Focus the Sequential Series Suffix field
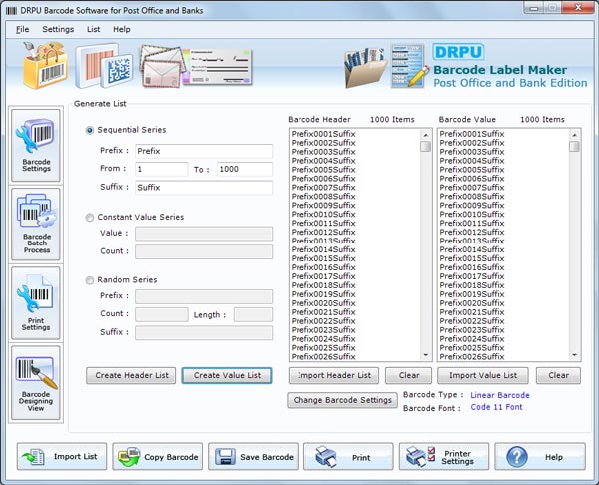This screenshot has height=485, width=599. [204, 188]
